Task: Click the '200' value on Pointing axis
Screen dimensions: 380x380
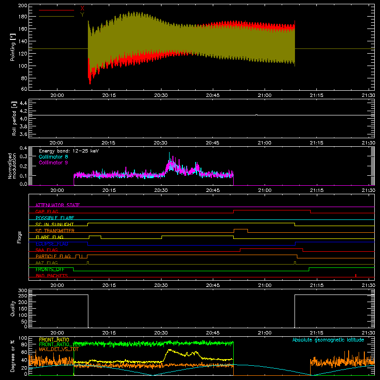Action: tap(23, 6)
